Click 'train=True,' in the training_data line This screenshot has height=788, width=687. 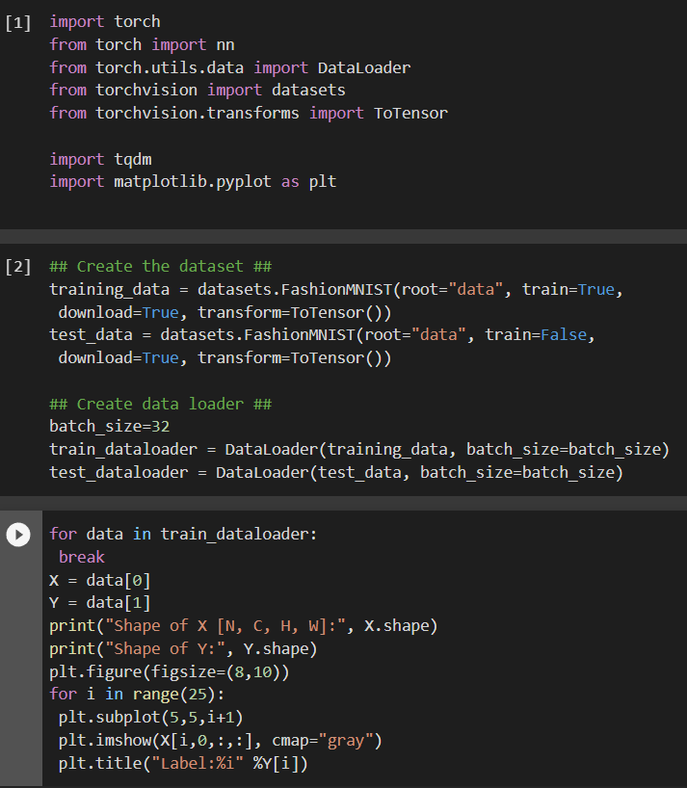tap(573, 289)
